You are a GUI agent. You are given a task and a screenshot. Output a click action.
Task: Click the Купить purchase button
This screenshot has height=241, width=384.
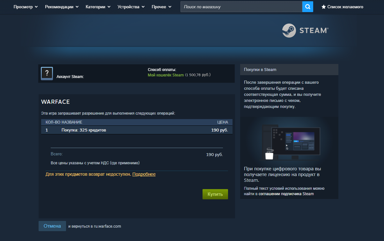(x=215, y=194)
